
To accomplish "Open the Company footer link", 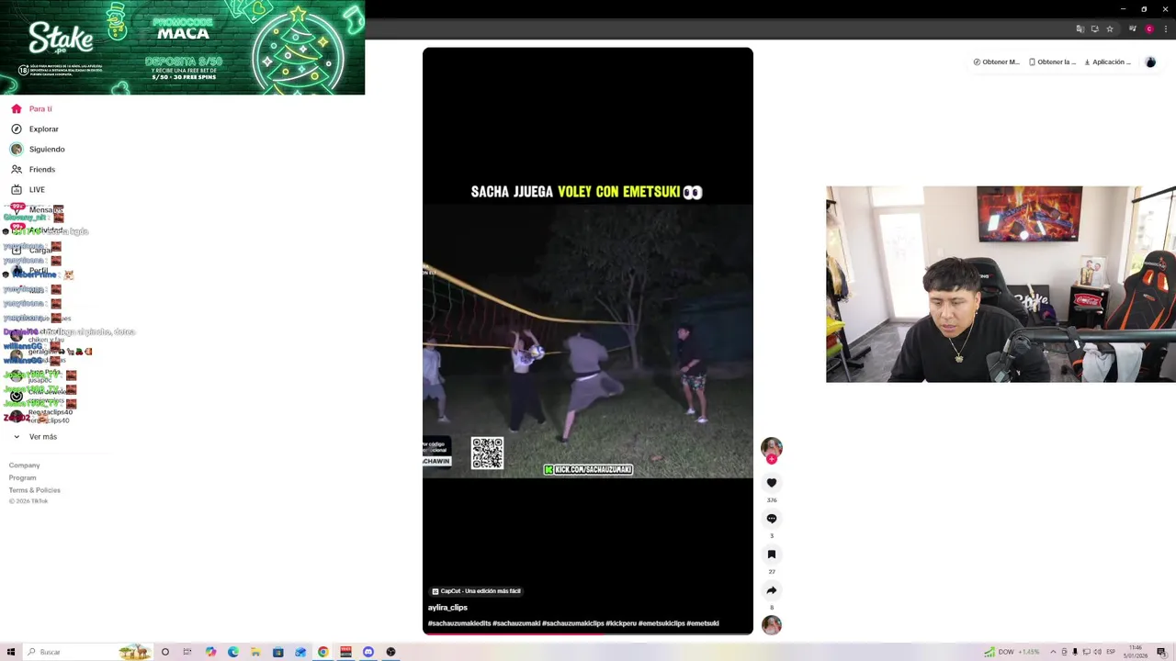I will pyautogui.click(x=25, y=465).
